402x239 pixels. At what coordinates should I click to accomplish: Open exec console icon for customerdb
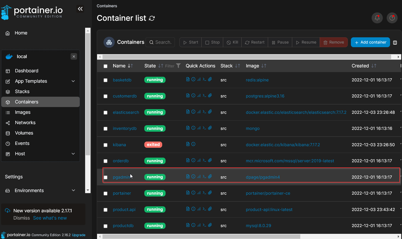tap(204, 95)
